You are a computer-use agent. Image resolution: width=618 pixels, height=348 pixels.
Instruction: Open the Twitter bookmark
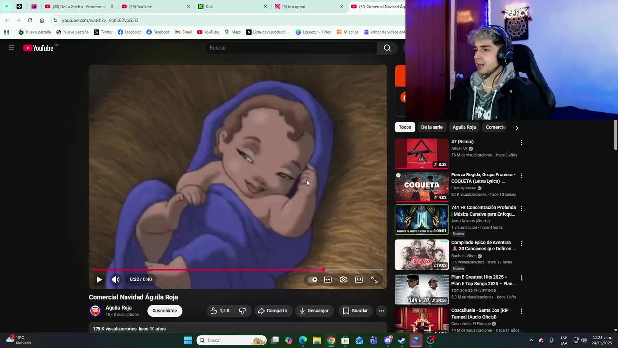(103, 32)
